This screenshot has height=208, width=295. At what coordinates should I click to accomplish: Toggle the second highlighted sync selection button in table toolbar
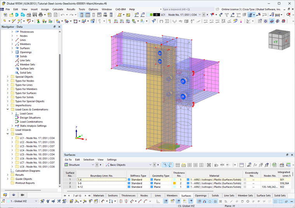pyautogui.click(x=170, y=165)
